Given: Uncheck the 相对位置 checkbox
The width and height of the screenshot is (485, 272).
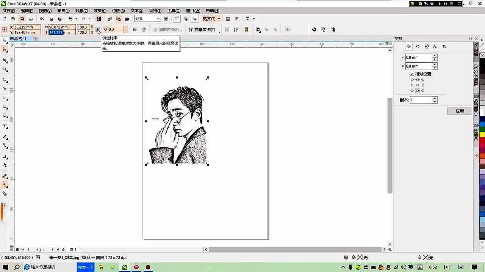Looking at the screenshot, I should point(412,74).
